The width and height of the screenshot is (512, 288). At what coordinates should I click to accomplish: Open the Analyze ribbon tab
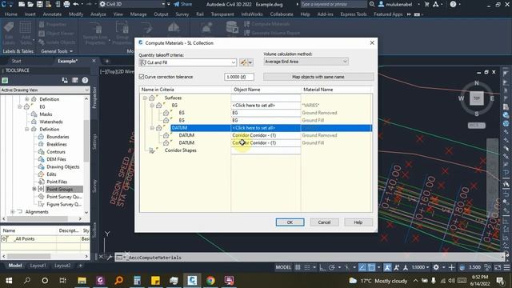click(98, 14)
